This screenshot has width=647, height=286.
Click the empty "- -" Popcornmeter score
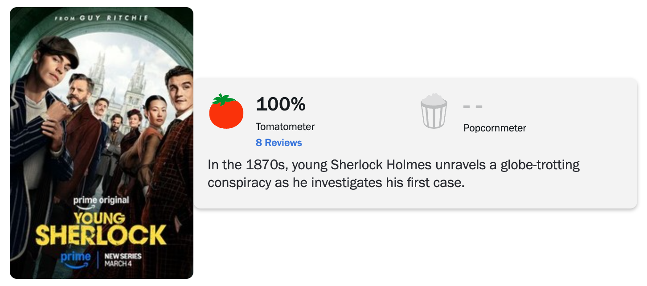473,107
